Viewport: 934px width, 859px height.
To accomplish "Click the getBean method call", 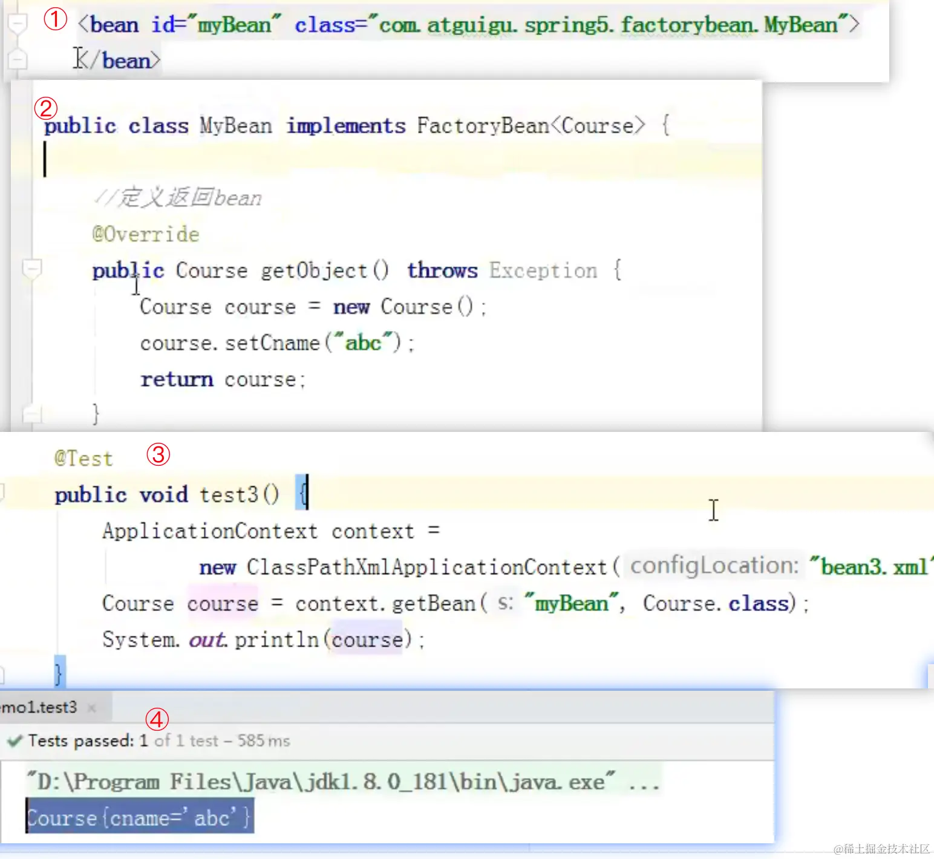I will pos(433,604).
